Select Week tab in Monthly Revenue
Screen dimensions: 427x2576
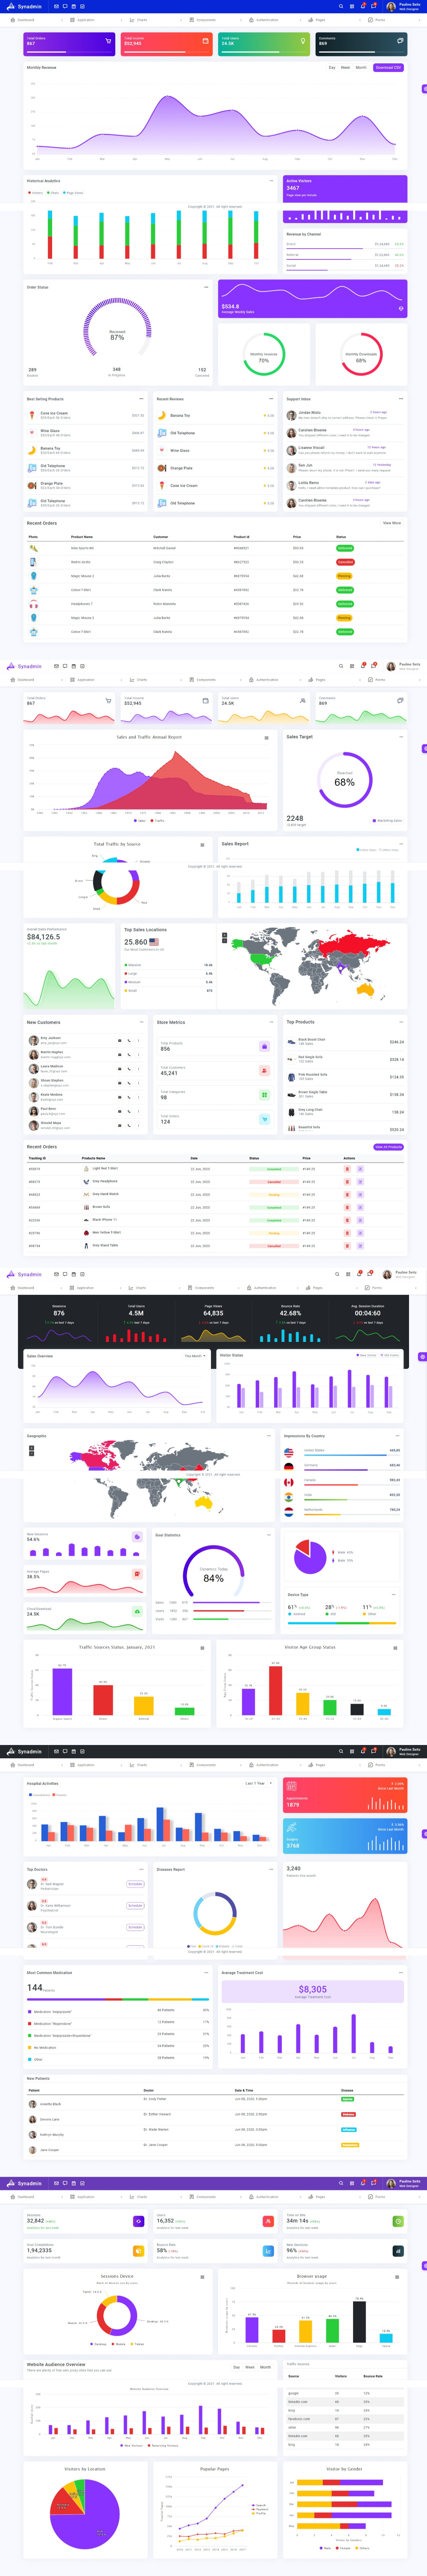pos(345,68)
